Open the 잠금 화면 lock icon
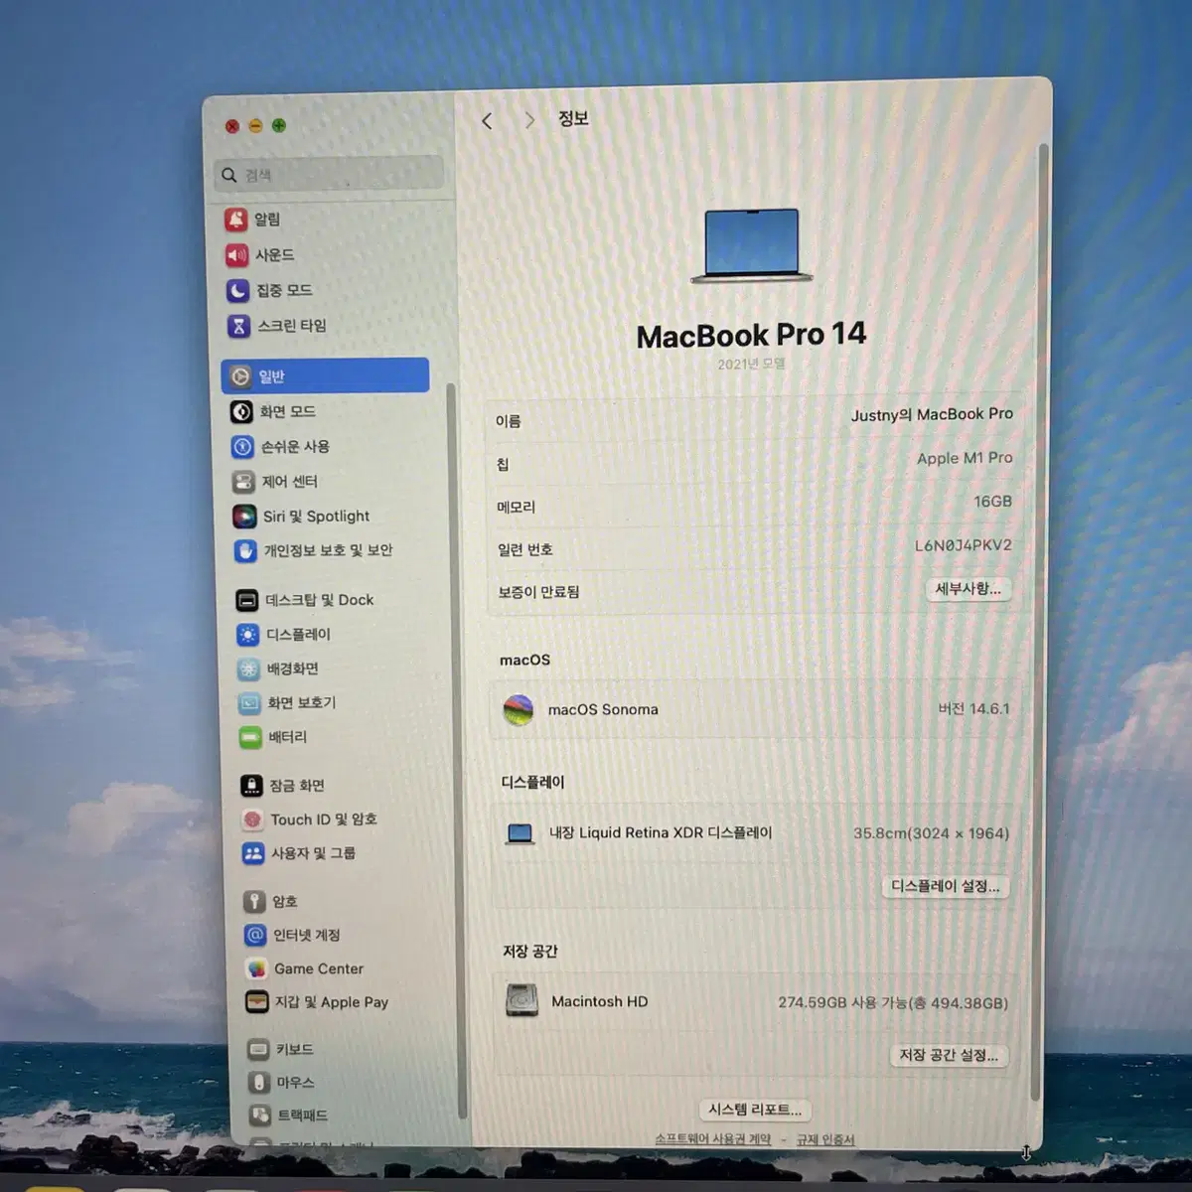This screenshot has height=1192, width=1192. (252, 786)
